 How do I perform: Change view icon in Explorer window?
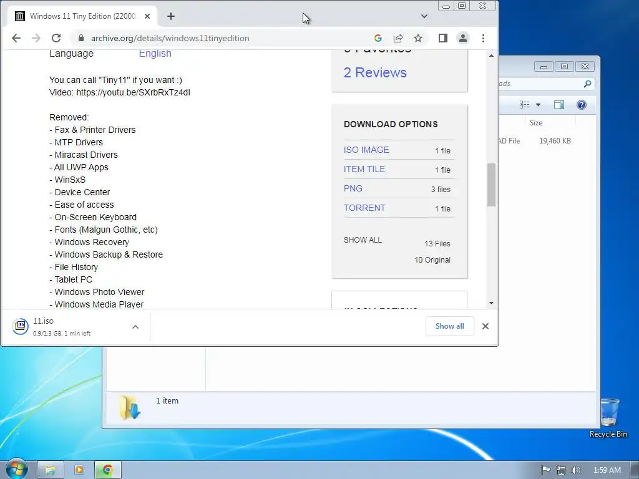click(524, 105)
